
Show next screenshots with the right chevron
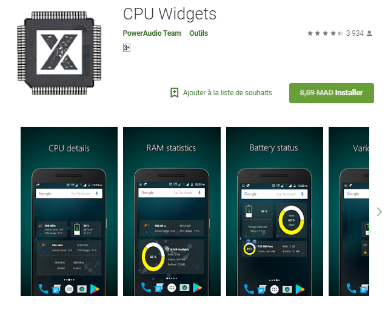click(379, 212)
